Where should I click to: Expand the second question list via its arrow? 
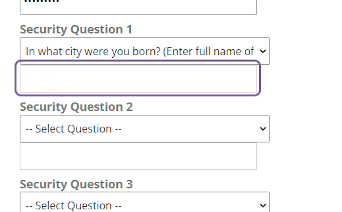pos(262,129)
